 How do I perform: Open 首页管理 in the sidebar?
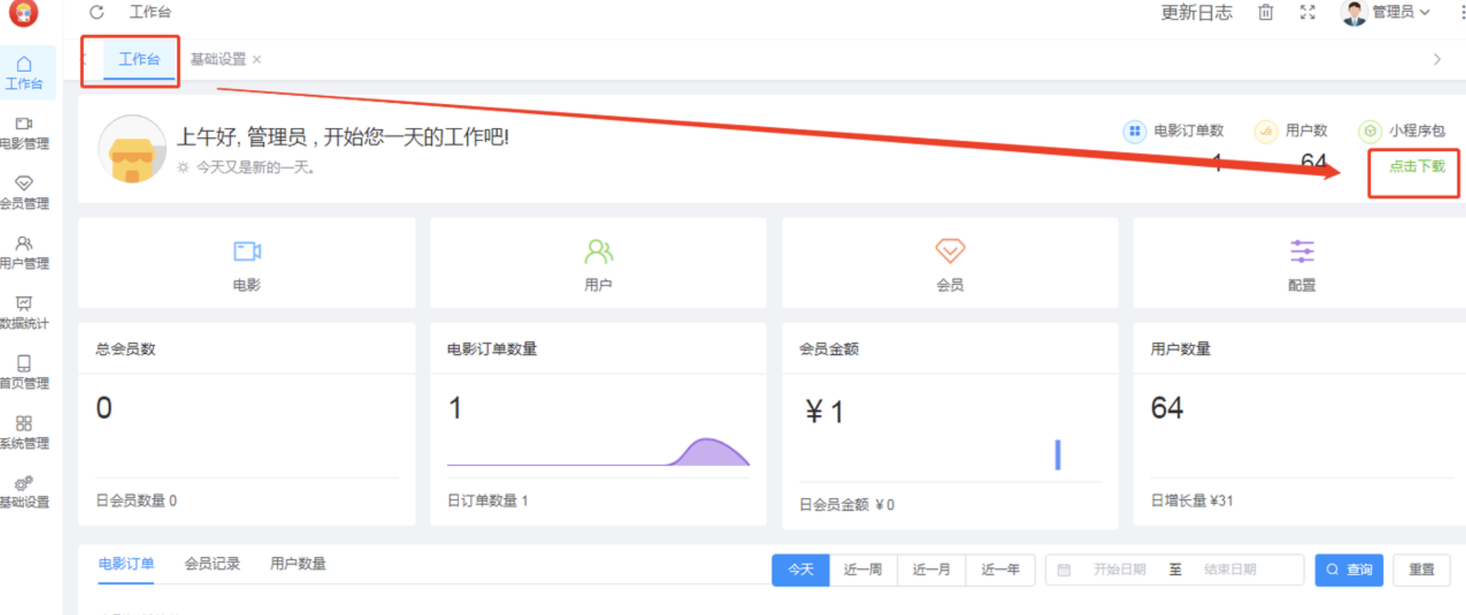click(25, 372)
